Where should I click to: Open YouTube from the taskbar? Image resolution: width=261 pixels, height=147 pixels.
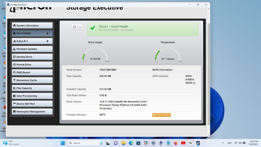coord(183,143)
